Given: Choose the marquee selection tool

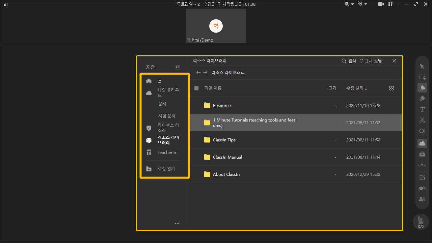Looking at the screenshot, I should 422,77.
